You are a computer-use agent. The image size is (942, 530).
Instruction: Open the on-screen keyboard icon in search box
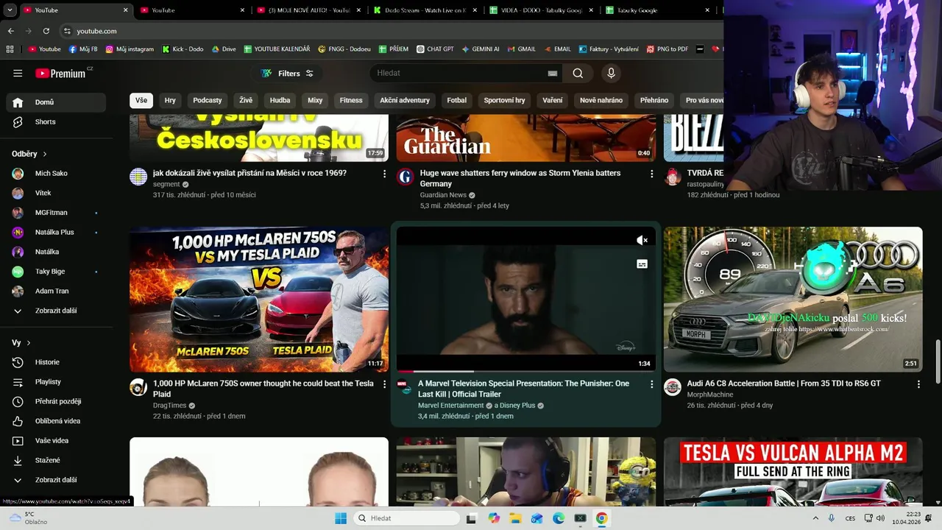[x=553, y=74]
